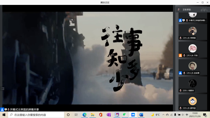Expand hidden system tray icons chevron
The width and height of the screenshot is (210, 118).
click(163, 115)
